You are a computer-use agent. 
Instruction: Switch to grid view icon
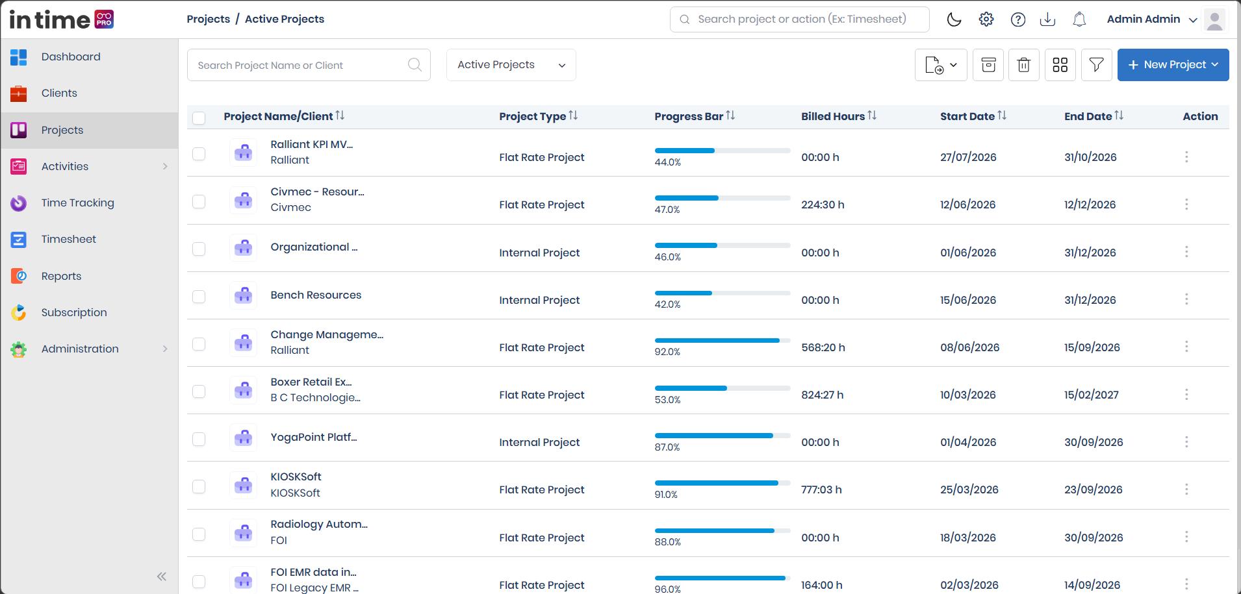[x=1060, y=65]
